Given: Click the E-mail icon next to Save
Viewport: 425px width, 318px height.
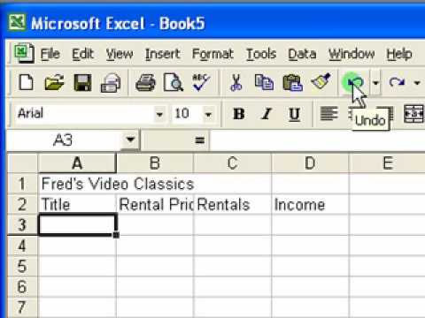Looking at the screenshot, I should [111, 83].
